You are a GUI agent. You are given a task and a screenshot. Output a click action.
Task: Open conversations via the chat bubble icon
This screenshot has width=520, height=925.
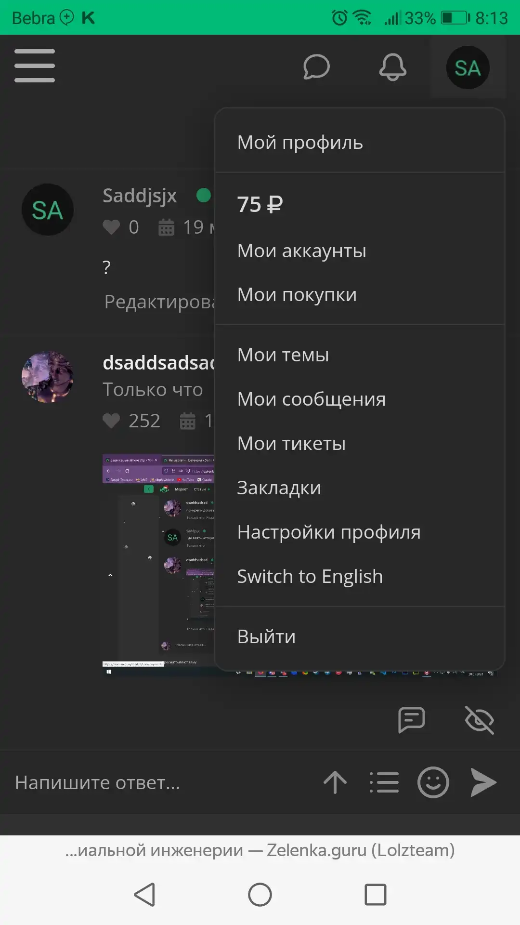pyautogui.click(x=316, y=67)
